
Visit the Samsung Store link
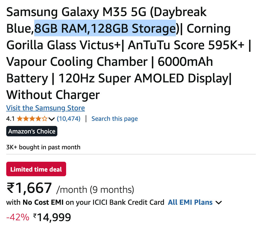pyautogui.click(x=45, y=108)
